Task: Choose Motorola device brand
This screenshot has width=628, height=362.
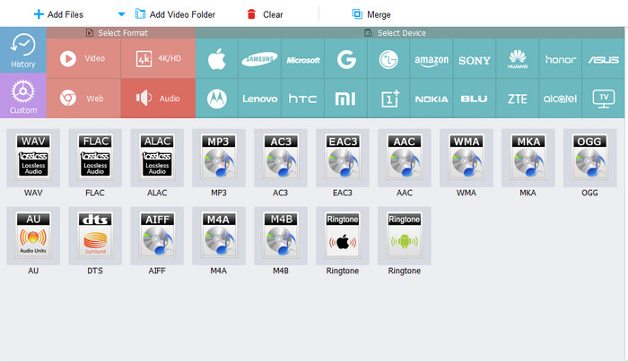Action: tap(217, 99)
